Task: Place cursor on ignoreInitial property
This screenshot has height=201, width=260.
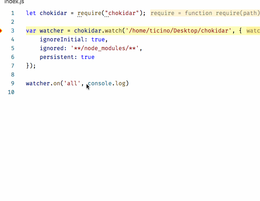Action: coord(62,40)
